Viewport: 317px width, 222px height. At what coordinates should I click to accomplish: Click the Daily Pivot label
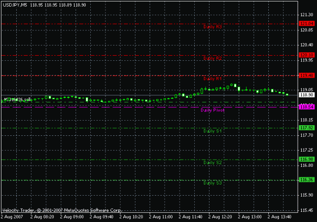click(x=213, y=110)
